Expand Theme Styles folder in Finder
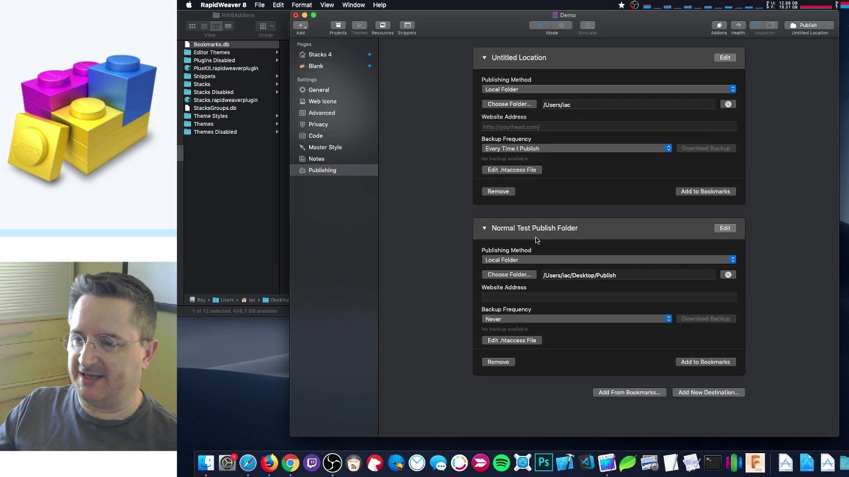This screenshot has height=477, width=849. (x=277, y=116)
